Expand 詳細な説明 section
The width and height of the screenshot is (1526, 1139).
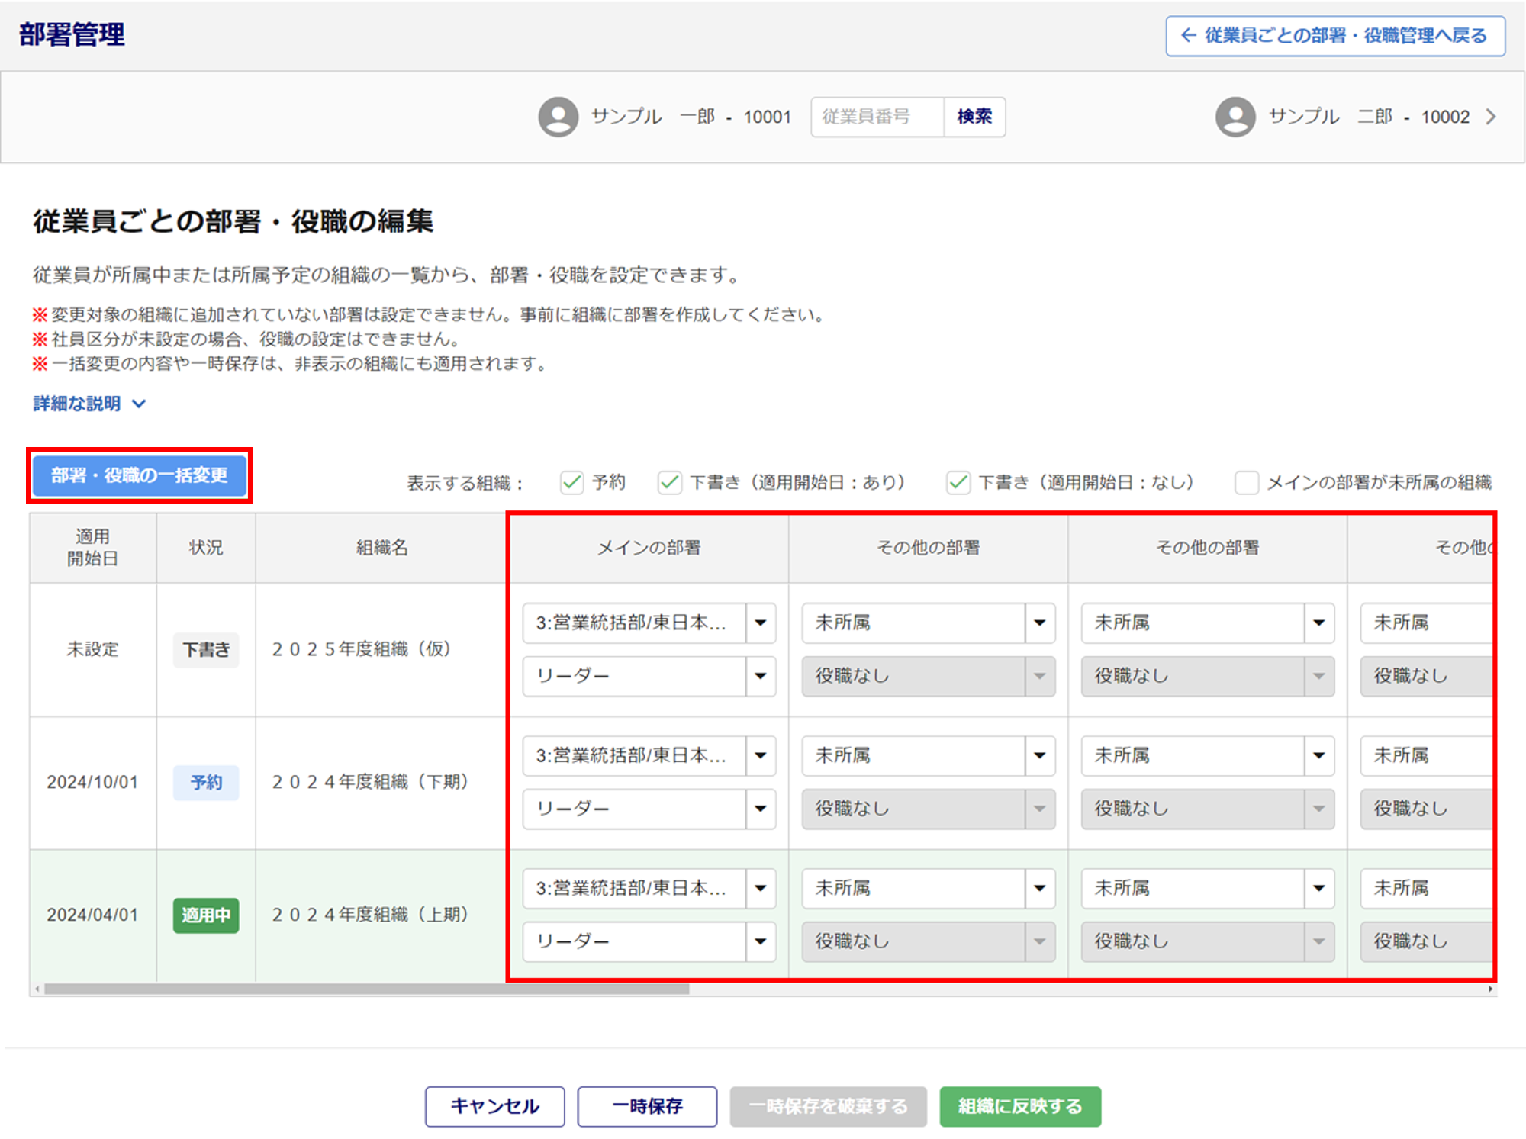pos(89,404)
